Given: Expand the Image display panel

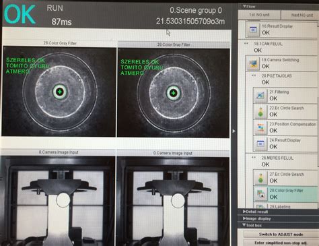Looking at the screenshot, I should (278, 218).
